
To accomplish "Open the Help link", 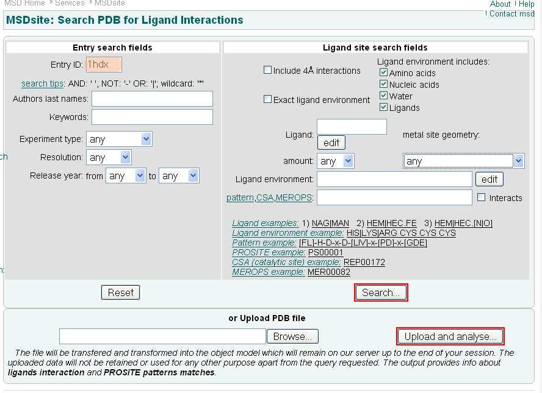I will tap(527, 4).
